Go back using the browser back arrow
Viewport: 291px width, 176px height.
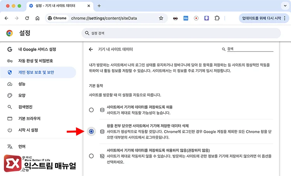[x=7, y=18]
